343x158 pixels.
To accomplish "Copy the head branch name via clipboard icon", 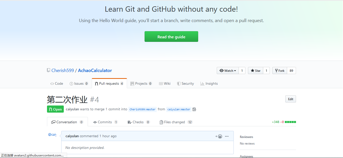I will [194, 109].
